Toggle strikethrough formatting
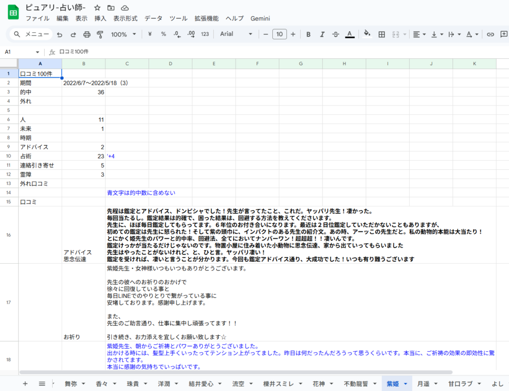Screen dimensions: 509x391 tap(336, 34)
